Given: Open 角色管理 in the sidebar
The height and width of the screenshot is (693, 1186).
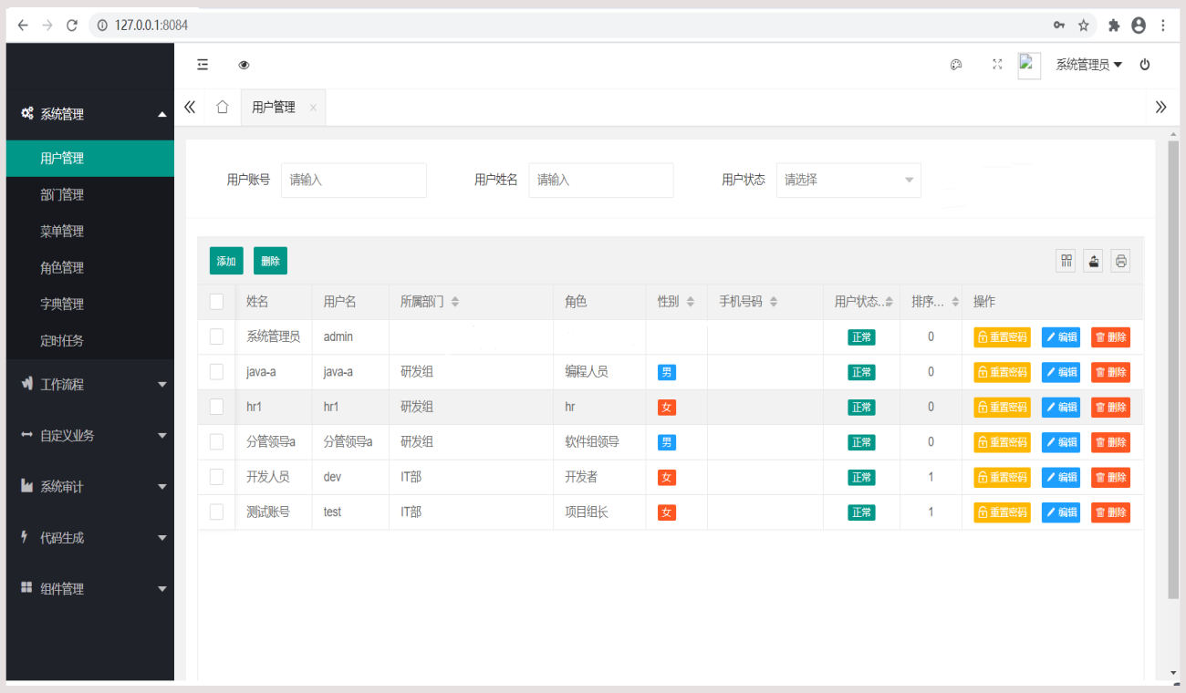Looking at the screenshot, I should (x=89, y=267).
